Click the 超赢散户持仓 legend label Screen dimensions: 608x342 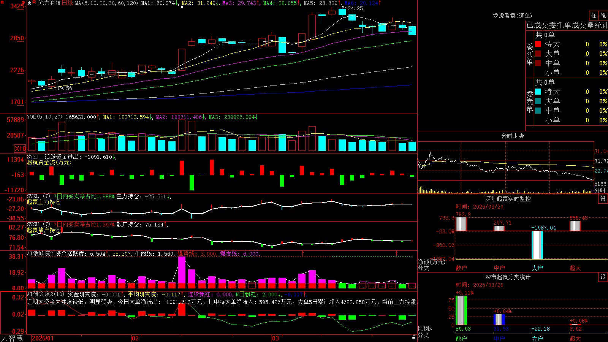click(x=44, y=230)
